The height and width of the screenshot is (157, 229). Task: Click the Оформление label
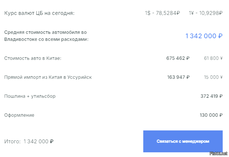pos(19,115)
